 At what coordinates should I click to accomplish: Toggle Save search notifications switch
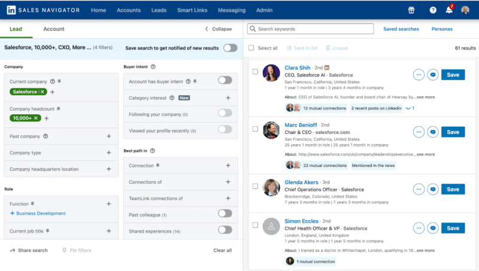click(x=231, y=48)
